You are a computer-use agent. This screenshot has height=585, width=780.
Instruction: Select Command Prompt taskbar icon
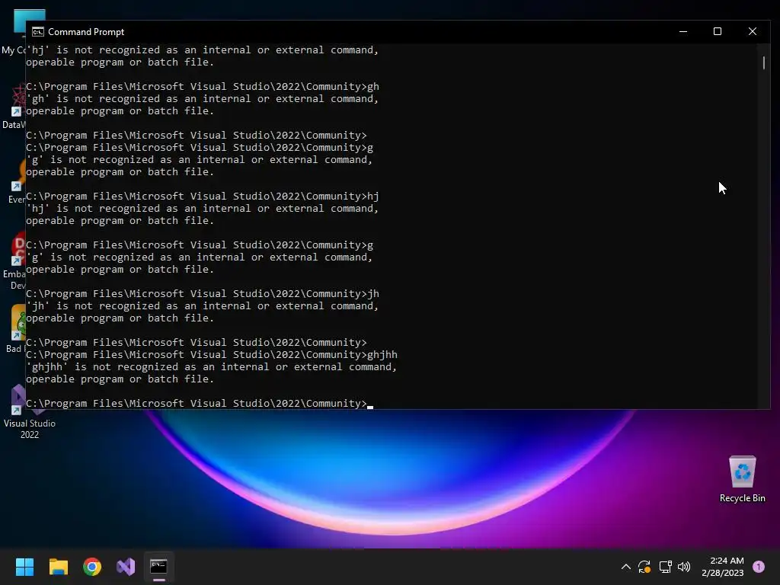click(x=158, y=567)
